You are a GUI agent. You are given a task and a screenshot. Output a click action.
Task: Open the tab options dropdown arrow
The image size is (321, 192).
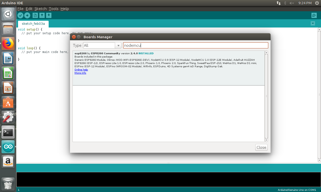313,23
